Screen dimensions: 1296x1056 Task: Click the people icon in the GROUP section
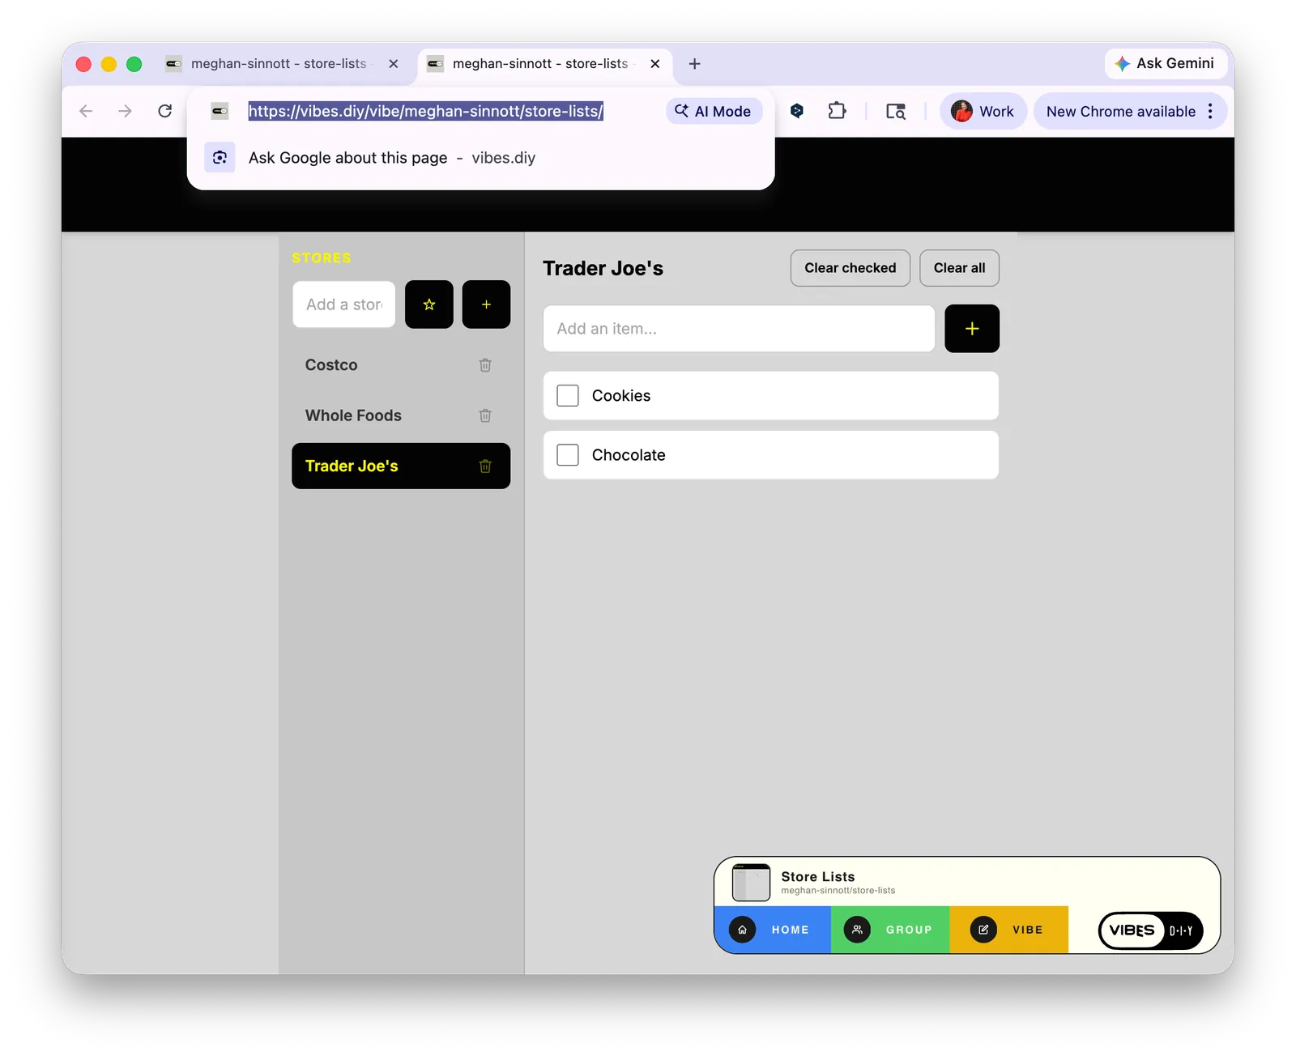coord(857,930)
